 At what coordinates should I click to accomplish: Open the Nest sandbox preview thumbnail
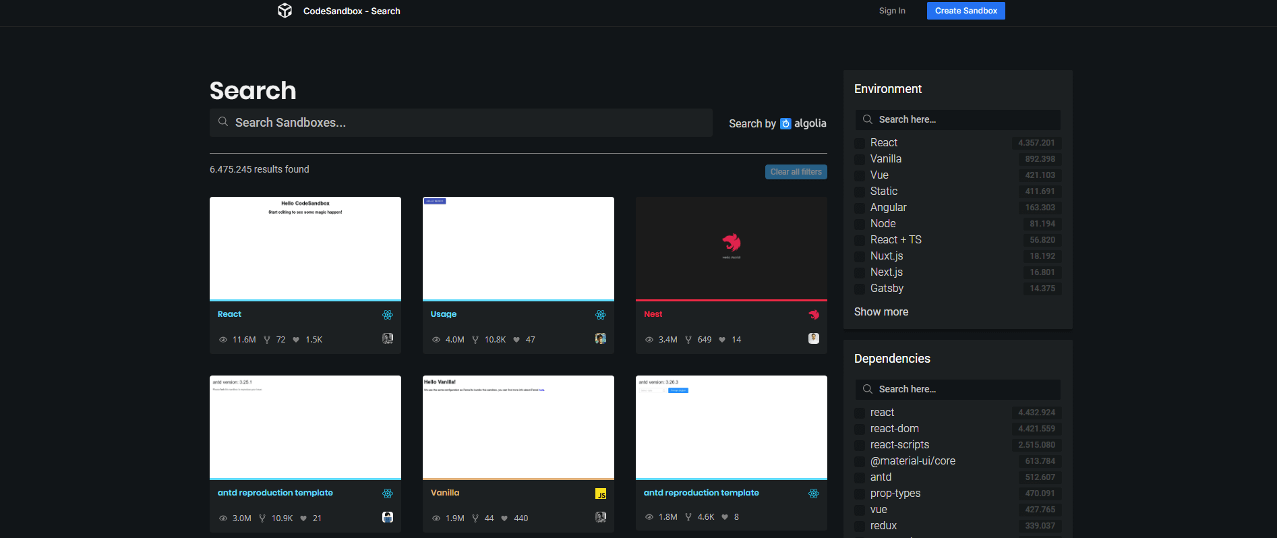pyautogui.click(x=732, y=248)
